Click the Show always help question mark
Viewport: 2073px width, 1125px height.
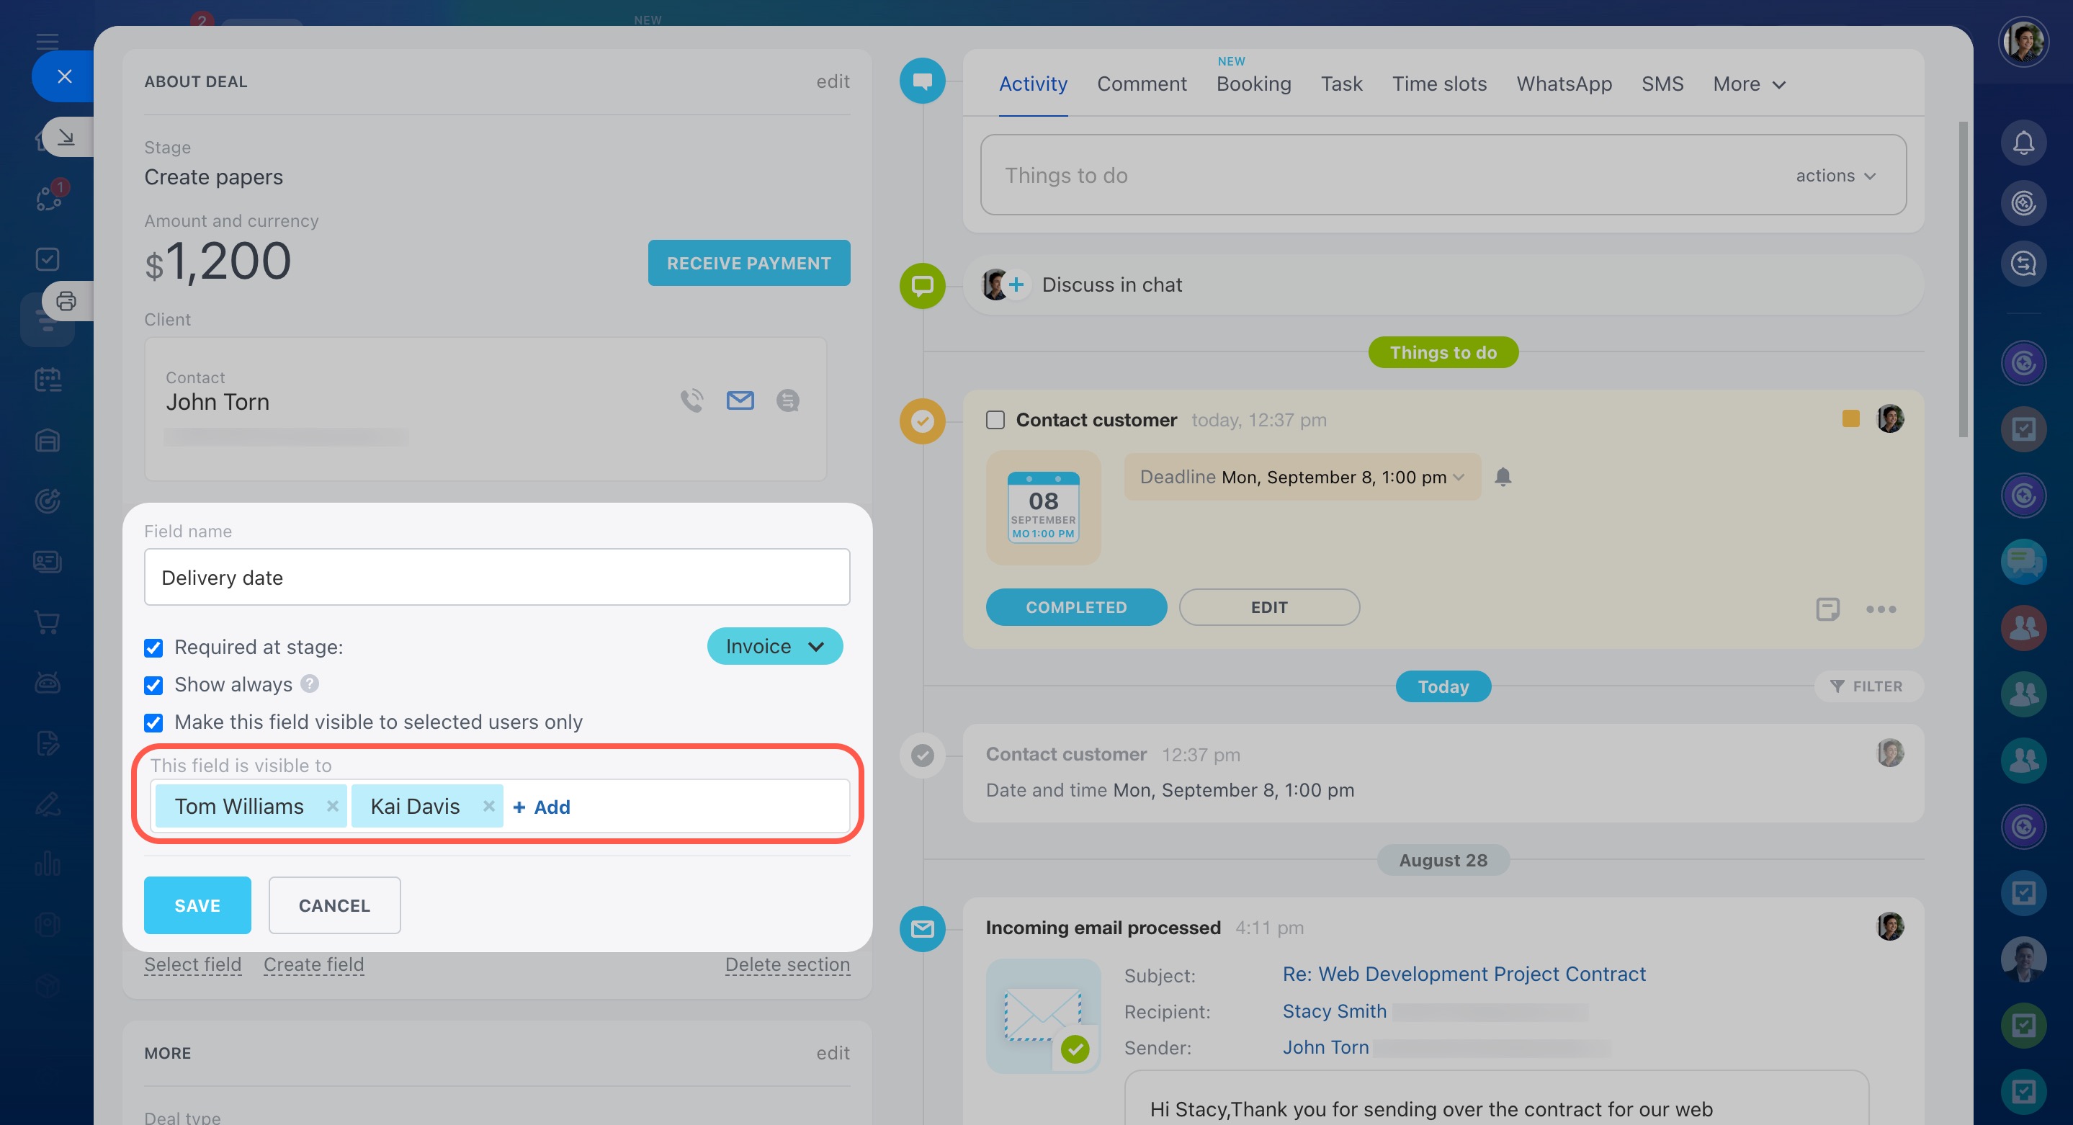pos(310,684)
